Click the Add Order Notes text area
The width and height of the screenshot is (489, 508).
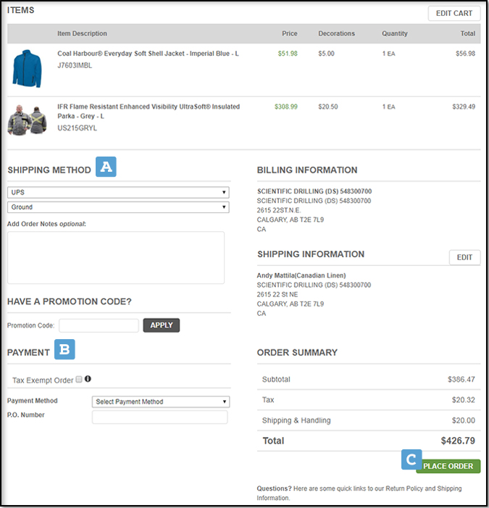(116, 257)
